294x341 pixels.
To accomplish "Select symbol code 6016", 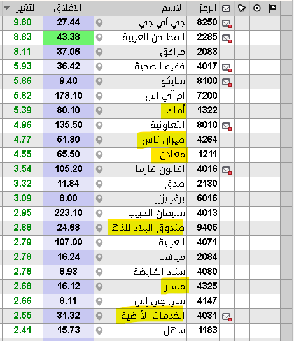I will point(207,198).
